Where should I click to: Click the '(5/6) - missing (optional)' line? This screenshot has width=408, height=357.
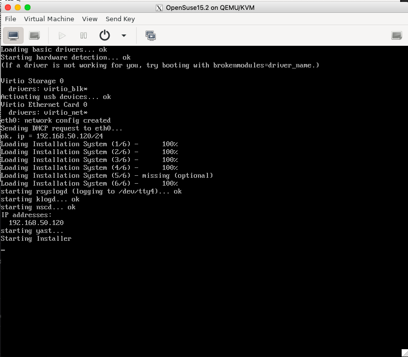[107, 176]
